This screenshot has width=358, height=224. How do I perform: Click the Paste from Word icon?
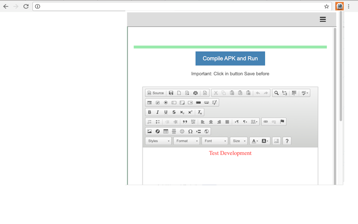click(x=248, y=93)
